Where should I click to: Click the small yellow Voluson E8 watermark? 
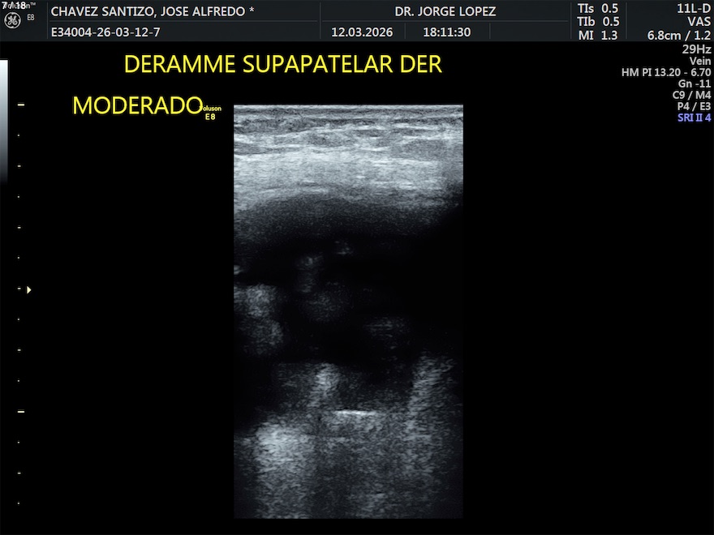coord(211,113)
